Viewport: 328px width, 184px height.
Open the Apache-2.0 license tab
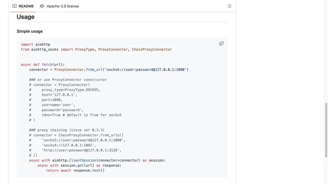coord(59,6)
